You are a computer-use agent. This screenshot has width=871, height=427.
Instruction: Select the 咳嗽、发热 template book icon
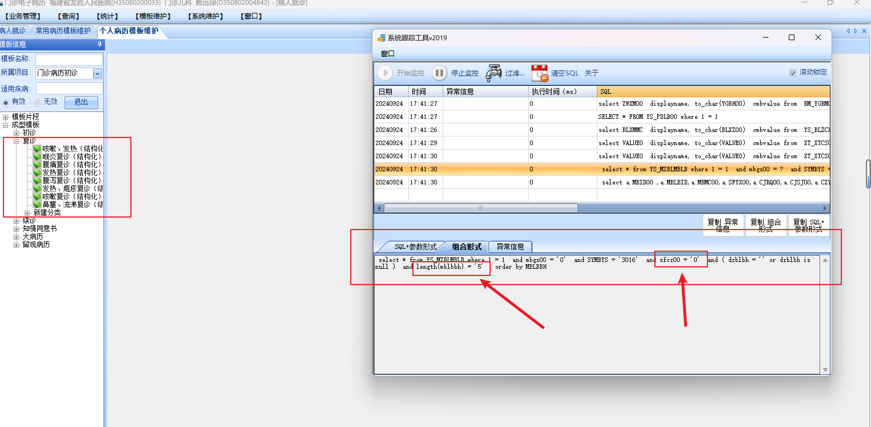[x=37, y=149]
